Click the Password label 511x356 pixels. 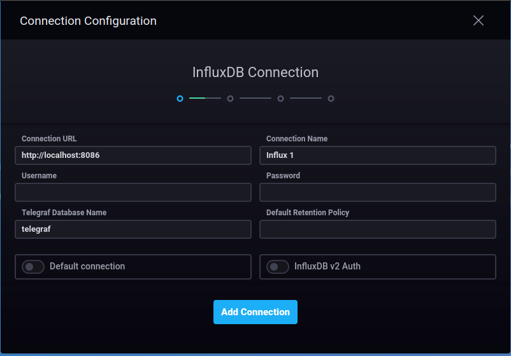pyautogui.click(x=283, y=176)
